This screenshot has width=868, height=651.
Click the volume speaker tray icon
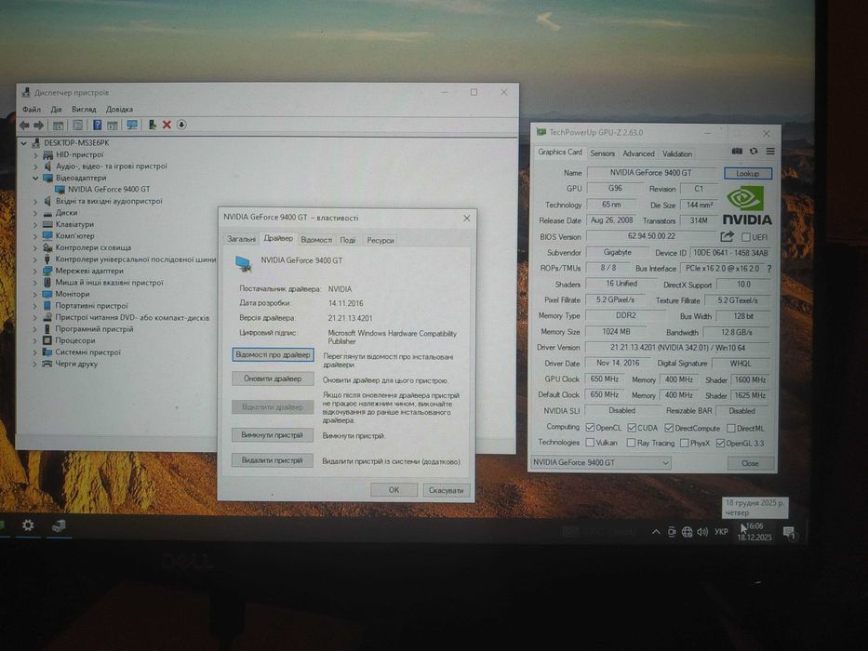[x=702, y=532]
